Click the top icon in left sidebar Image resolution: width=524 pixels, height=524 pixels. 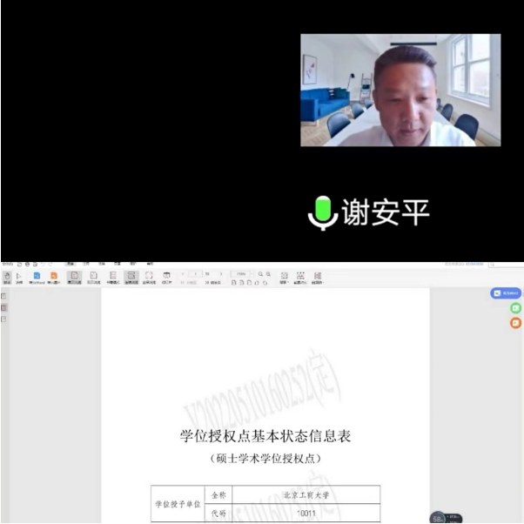(3, 297)
